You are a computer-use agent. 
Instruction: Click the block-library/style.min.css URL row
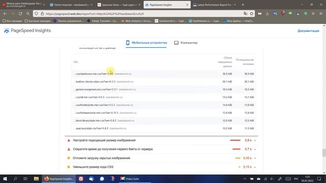[164, 120]
